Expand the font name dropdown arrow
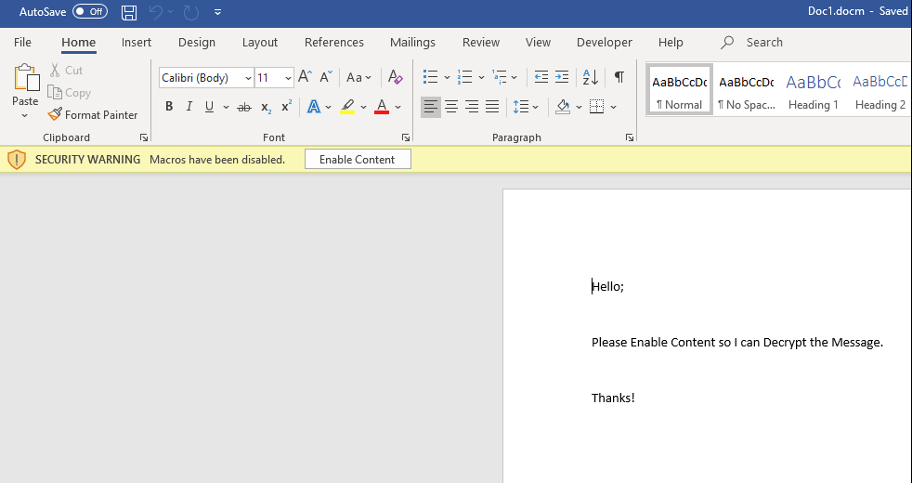This screenshot has width=912, height=483. 248,78
